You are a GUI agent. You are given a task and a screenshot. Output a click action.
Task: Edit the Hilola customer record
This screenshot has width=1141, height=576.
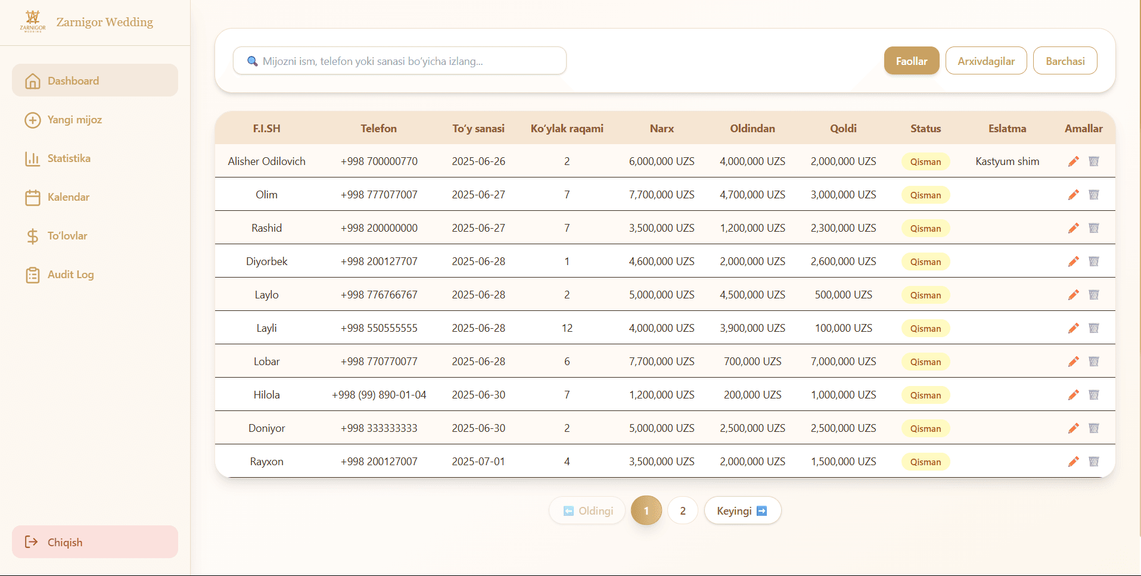coord(1073,395)
